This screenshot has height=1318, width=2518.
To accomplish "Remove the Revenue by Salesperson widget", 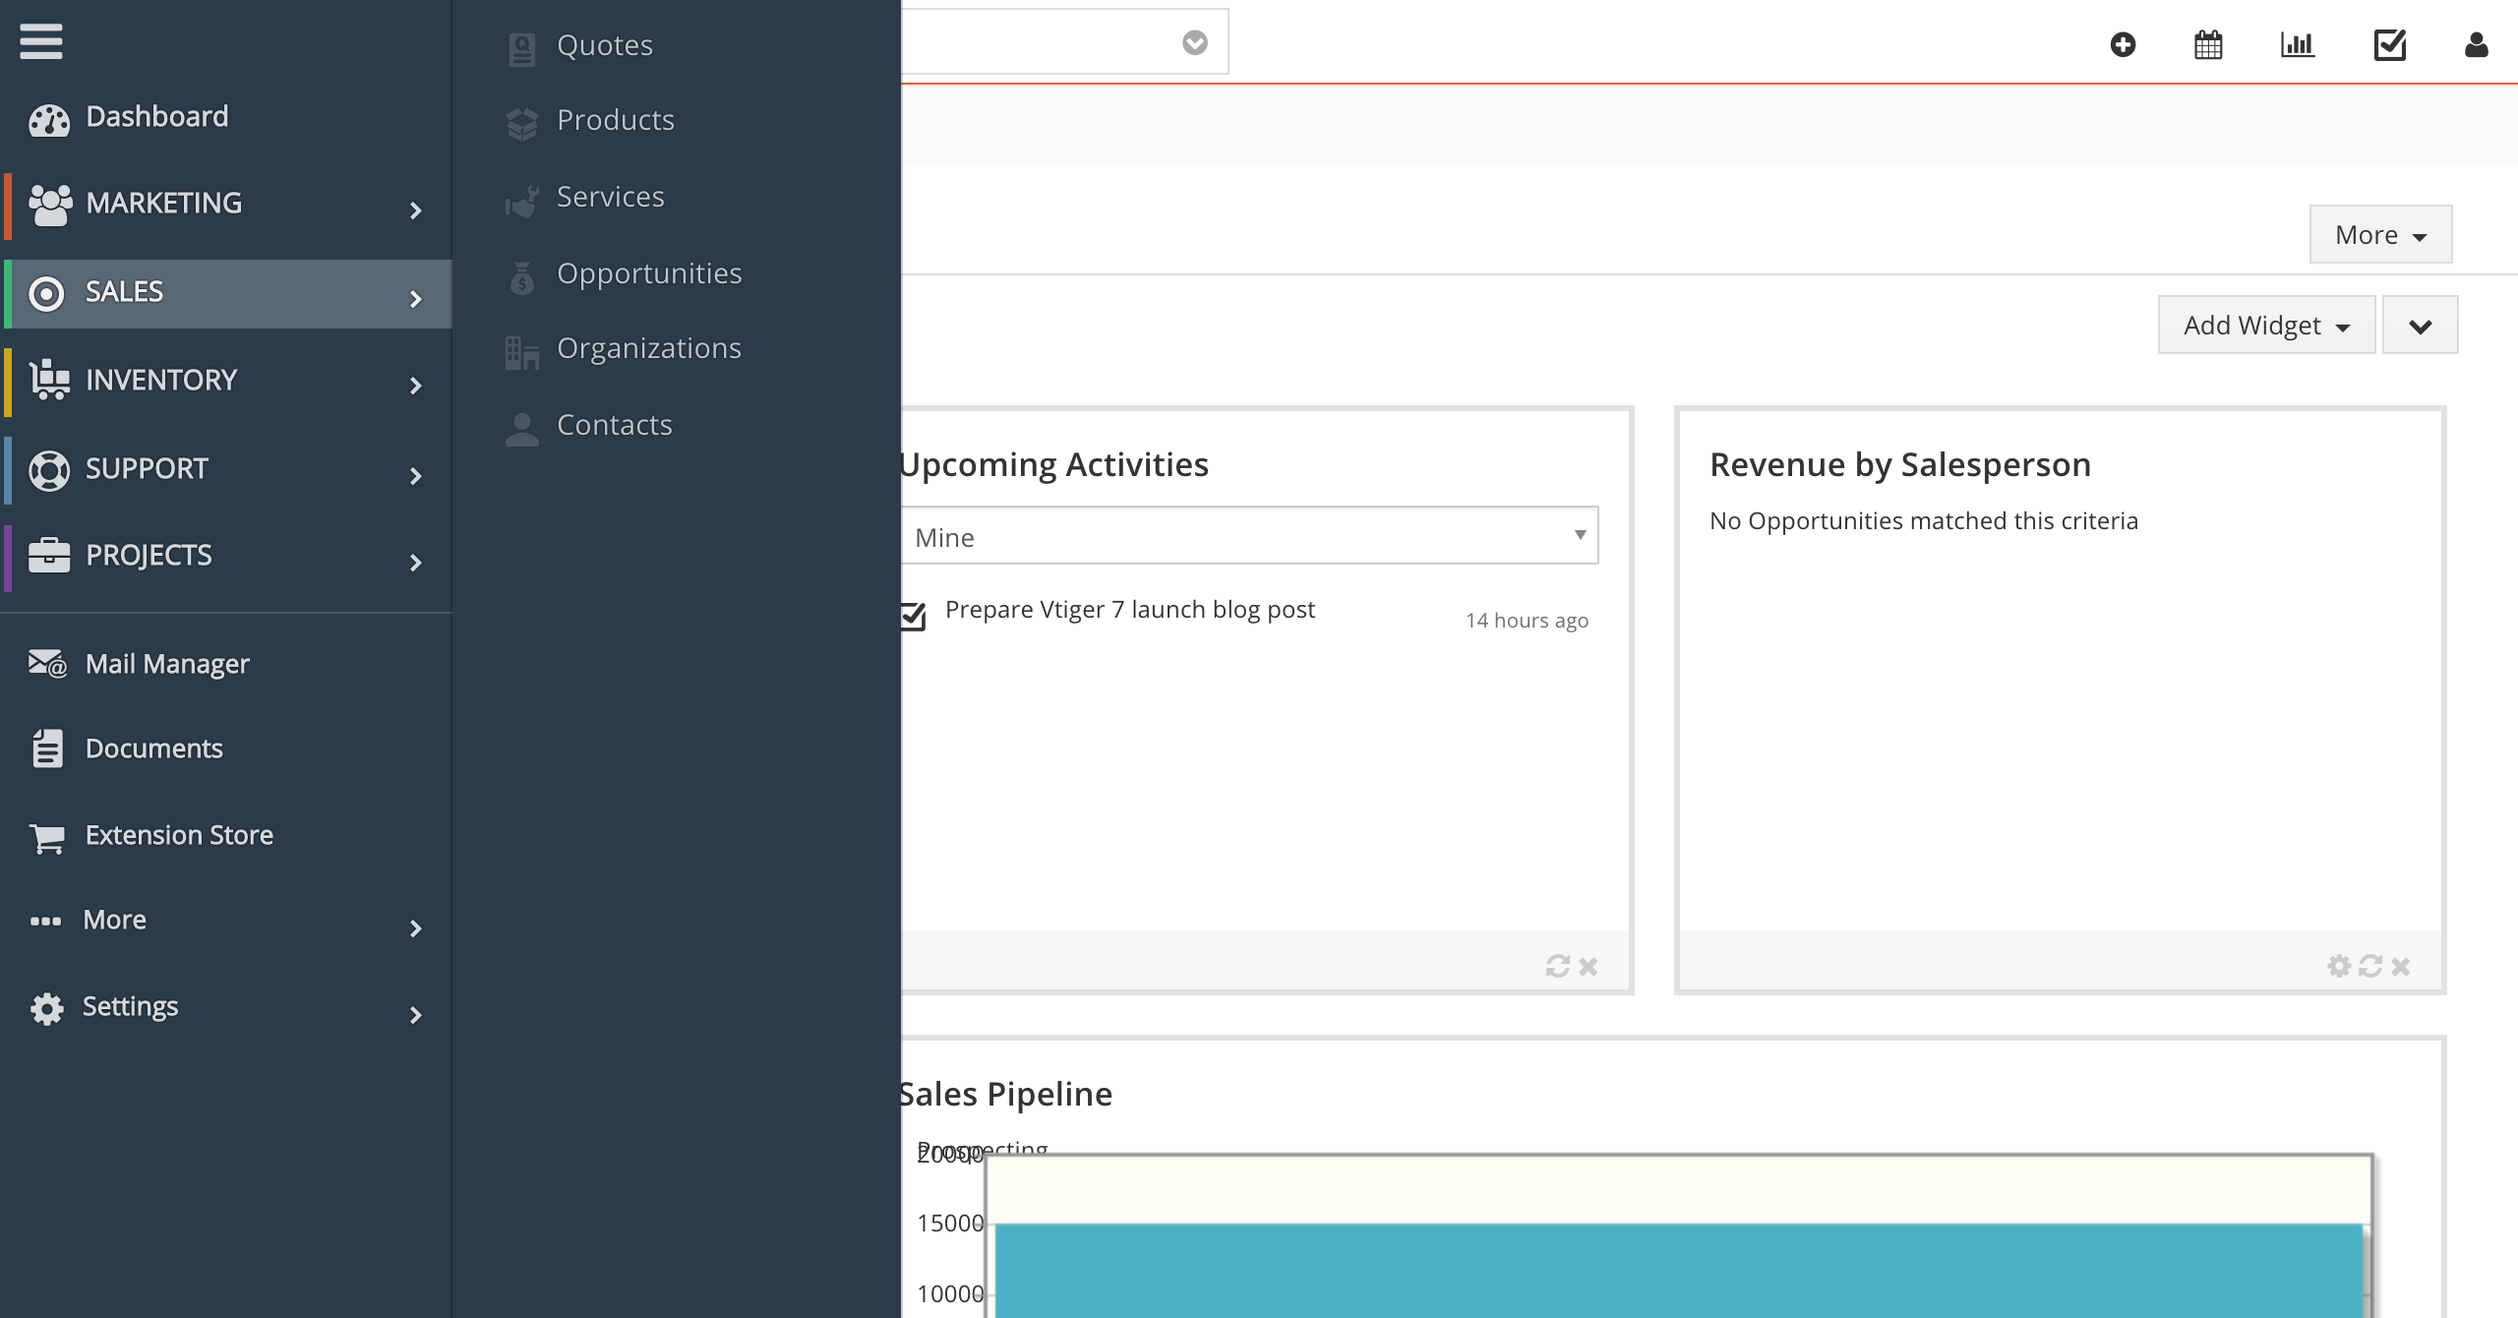I will 2401,966.
